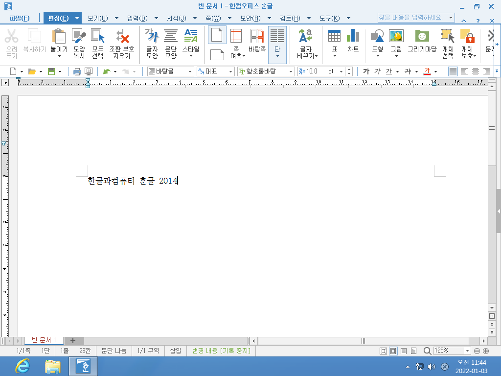
Task: Expand the 편집(E) tab dropdown arrow
Action: [77, 18]
